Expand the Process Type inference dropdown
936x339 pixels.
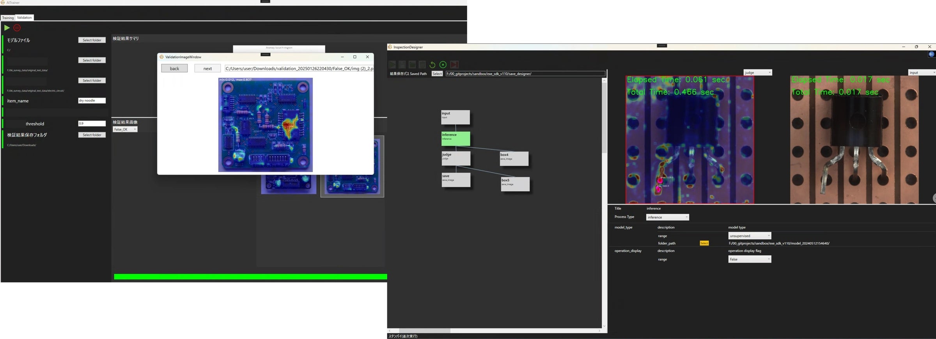(667, 217)
